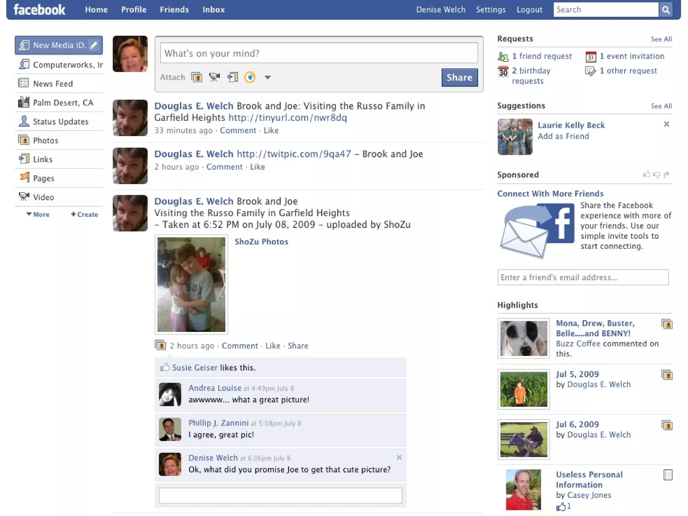Open the Inbox menu item
Screen dimensions: 688x516
pos(213,10)
